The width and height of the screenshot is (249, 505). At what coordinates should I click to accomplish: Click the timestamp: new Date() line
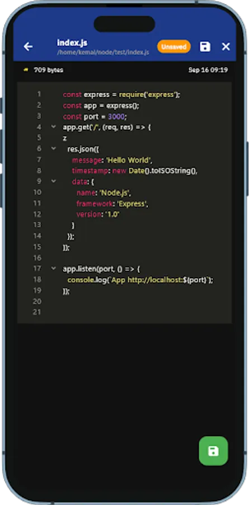click(135, 171)
